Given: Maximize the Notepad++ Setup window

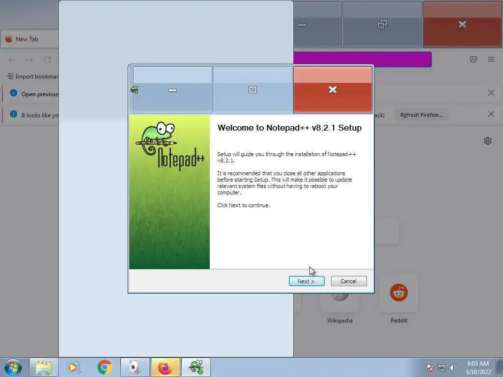Looking at the screenshot, I should pyautogui.click(x=252, y=90).
